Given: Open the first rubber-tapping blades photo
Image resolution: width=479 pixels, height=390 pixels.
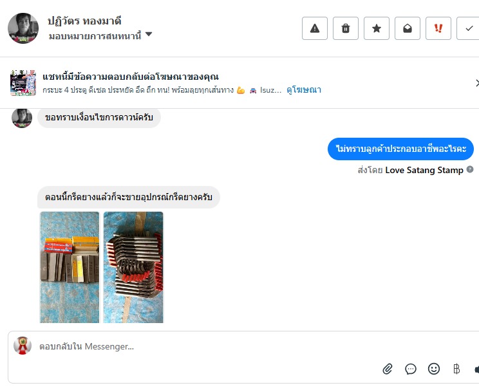Looking at the screenshot, I should 70,267.
